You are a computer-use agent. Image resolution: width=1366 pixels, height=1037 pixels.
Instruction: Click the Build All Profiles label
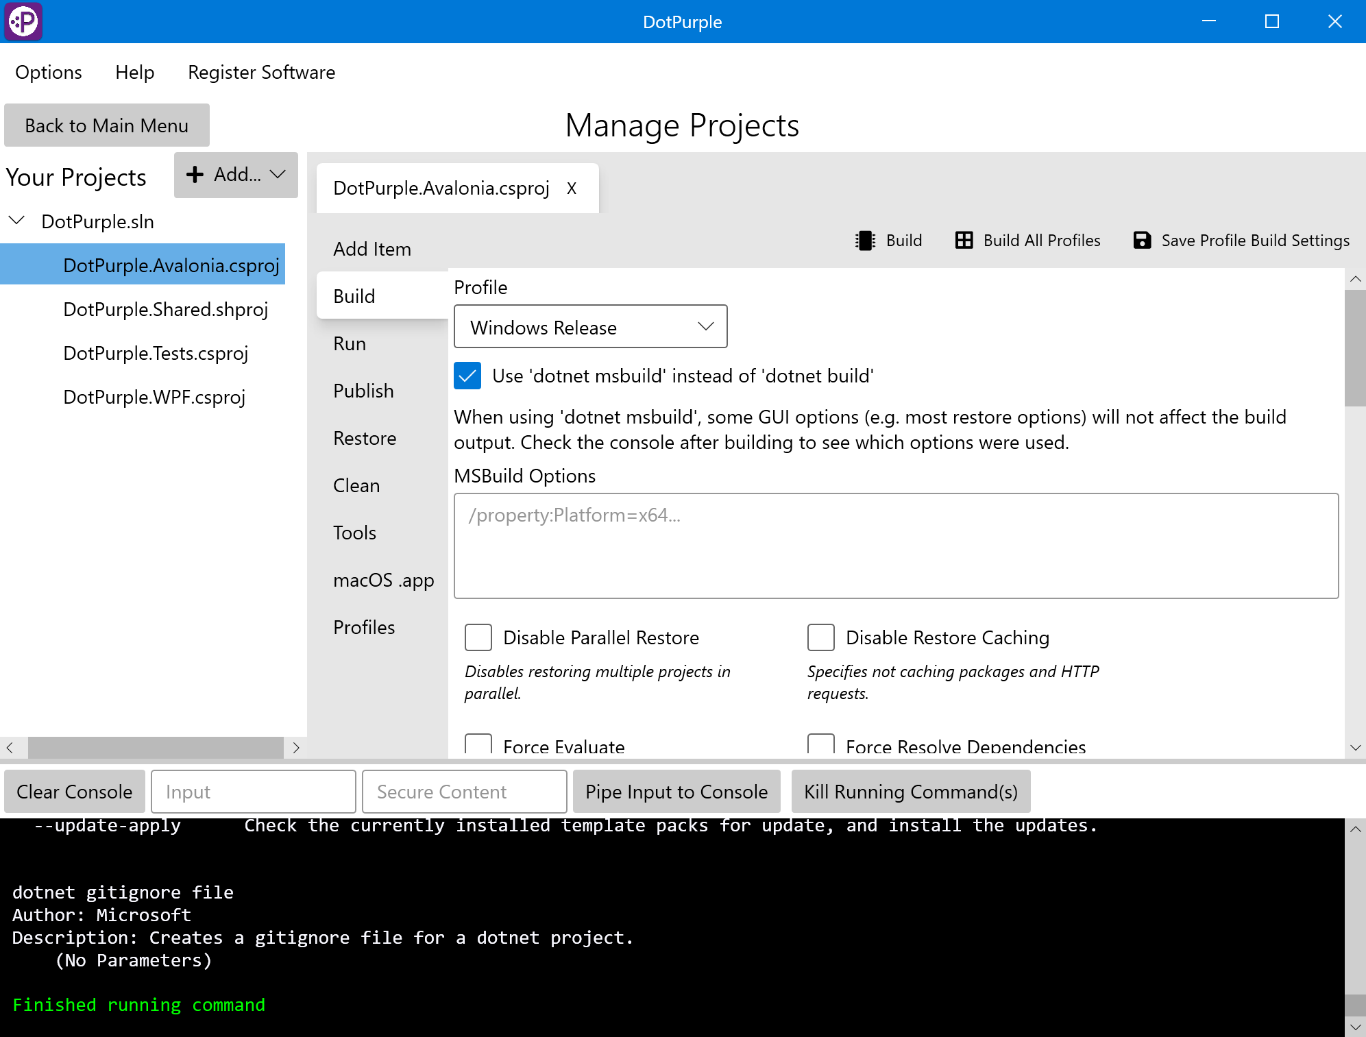(x=1042, y=241)
